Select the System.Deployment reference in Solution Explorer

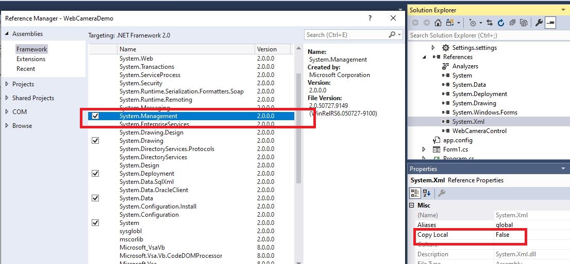coord(479,94)
